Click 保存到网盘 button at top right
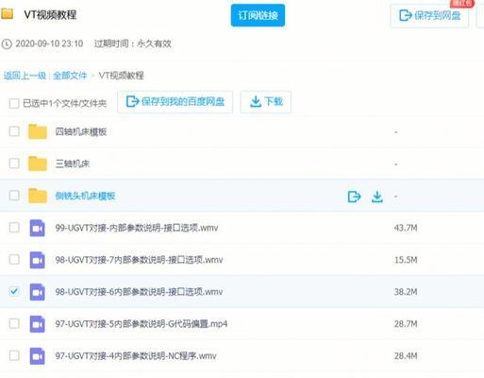Image resolution: width=484 pixels, height=378 pixels. tap(429, 15)
